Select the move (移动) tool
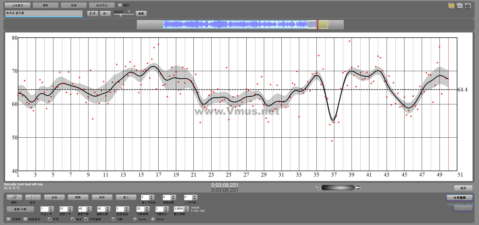The height and width of the screenshot is (225, 479). (33, 197)
